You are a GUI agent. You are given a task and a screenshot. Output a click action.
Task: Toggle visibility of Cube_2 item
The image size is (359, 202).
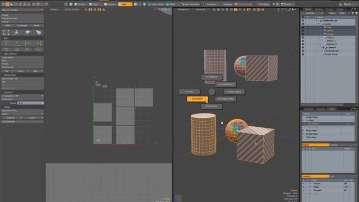click(x=303, y=38)
